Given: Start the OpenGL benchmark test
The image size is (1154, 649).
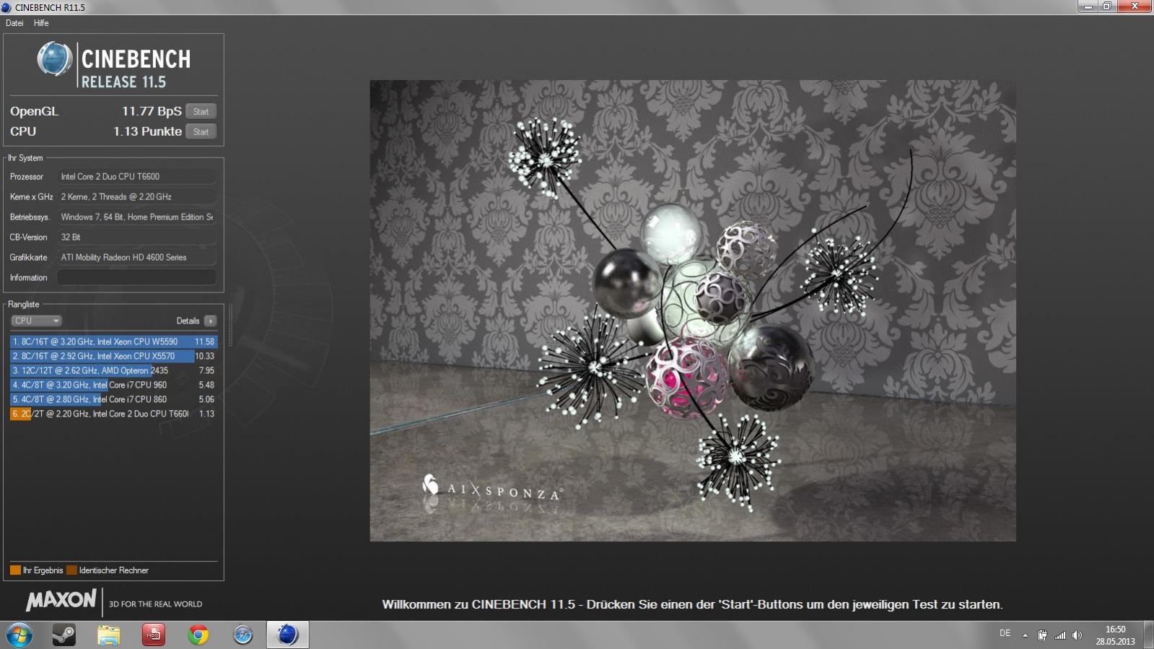Looking at the screenshot, I should point(201,111).
